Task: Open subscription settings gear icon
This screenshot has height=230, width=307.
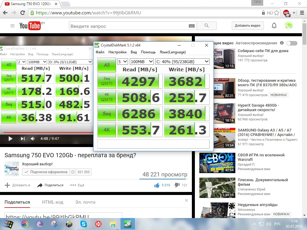Action: pos(73,172)
